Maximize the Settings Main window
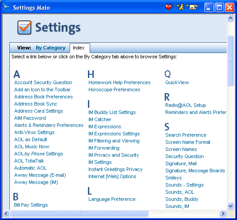This screenshot has width=237, height=220. click(219, 7)
